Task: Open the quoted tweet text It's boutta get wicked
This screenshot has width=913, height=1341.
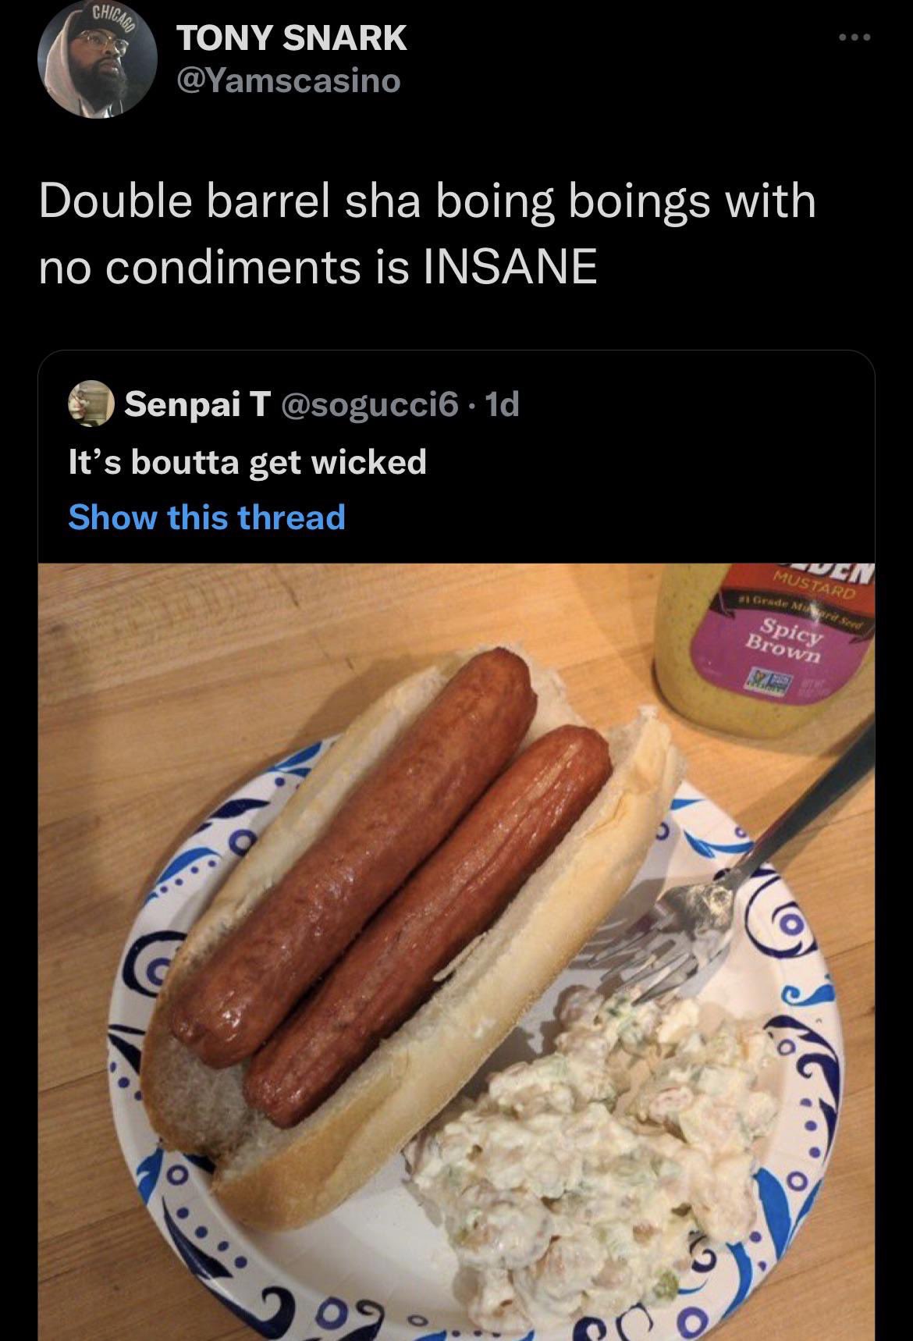Action: point(247,461)
